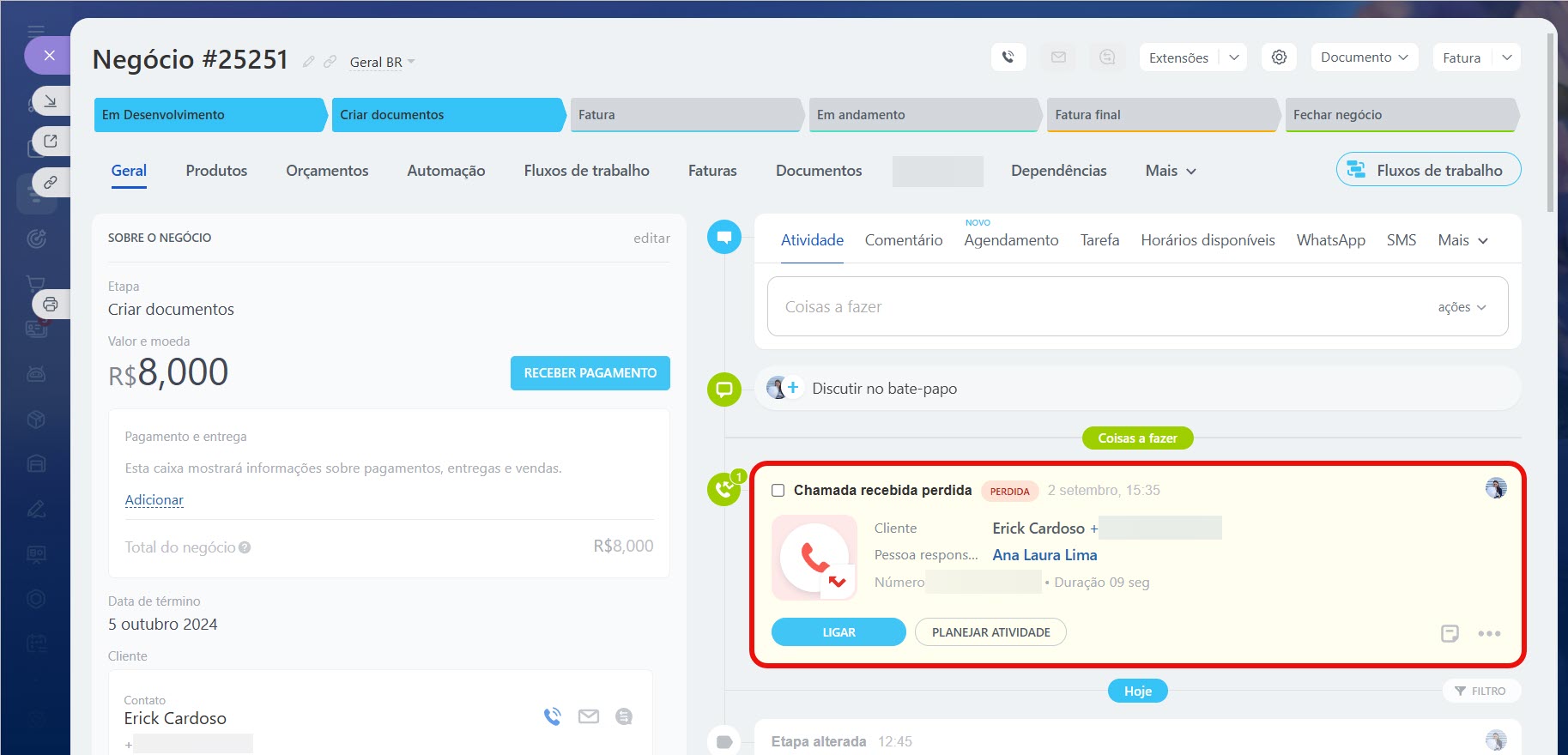Open note icon on missed call card
The image size is (1568, 755).
point(1450,633)
